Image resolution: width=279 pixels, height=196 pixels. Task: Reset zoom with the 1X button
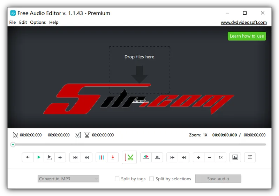(221, 157)
